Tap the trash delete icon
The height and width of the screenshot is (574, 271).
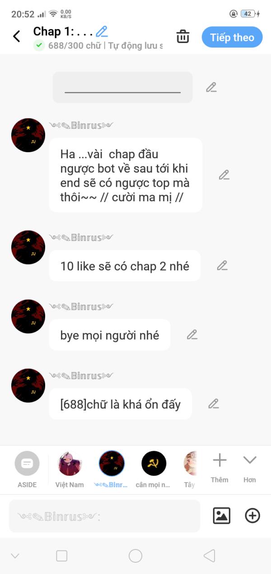[x=183, y=37]
